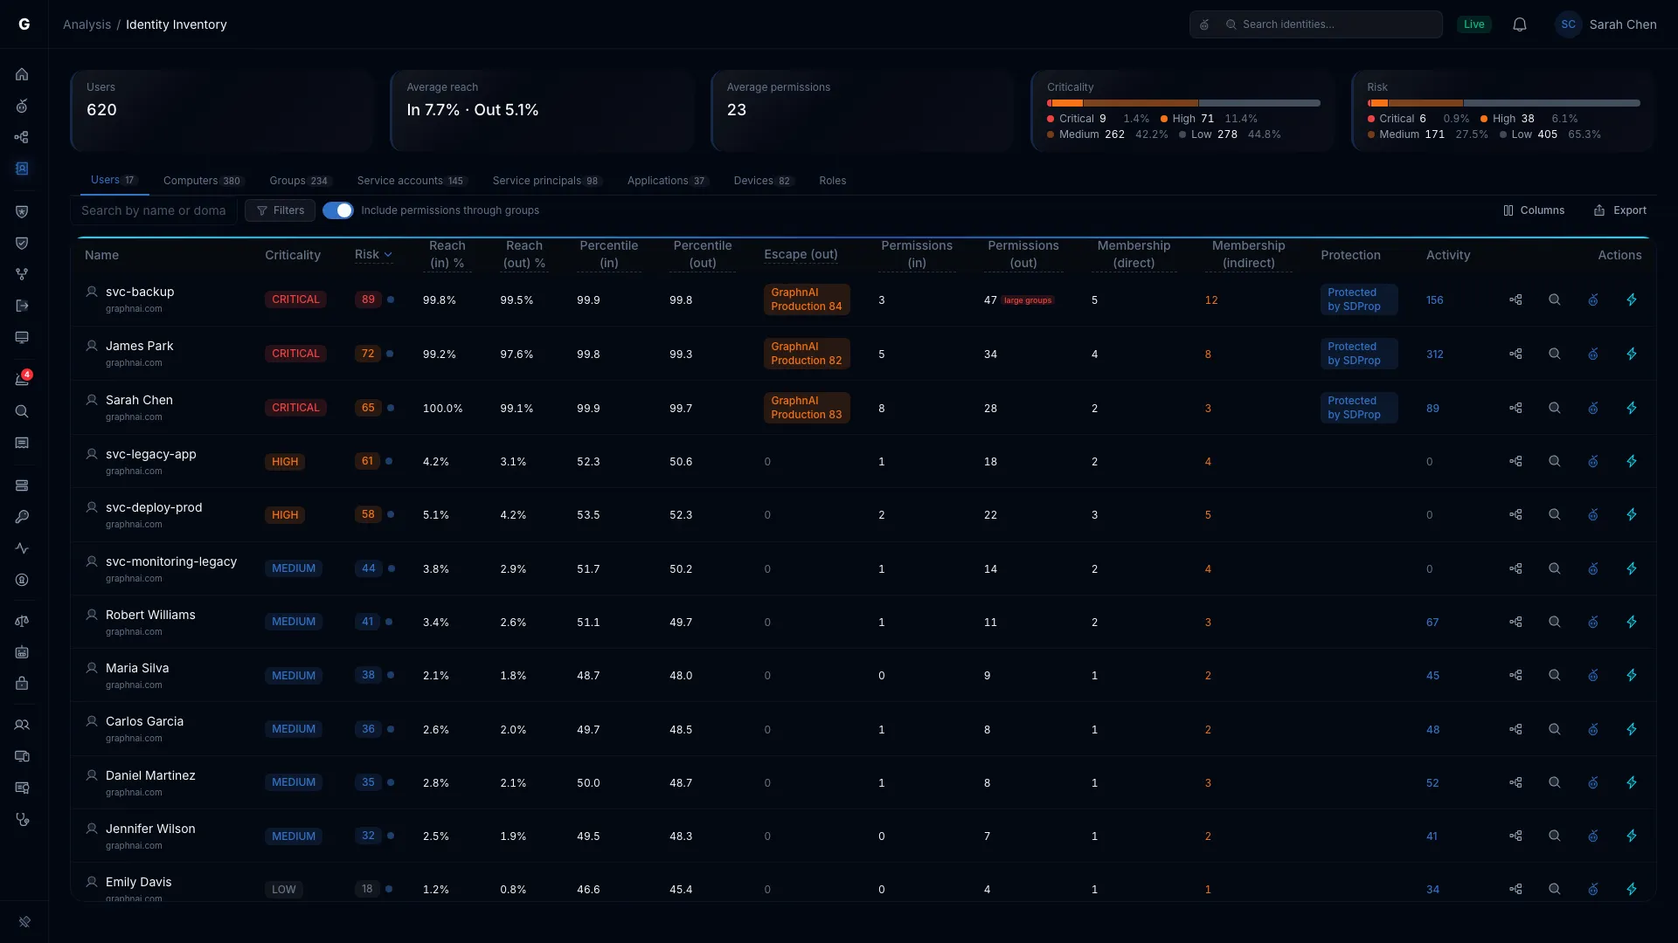Click the Criticality distribution bar

[1183, 103]
